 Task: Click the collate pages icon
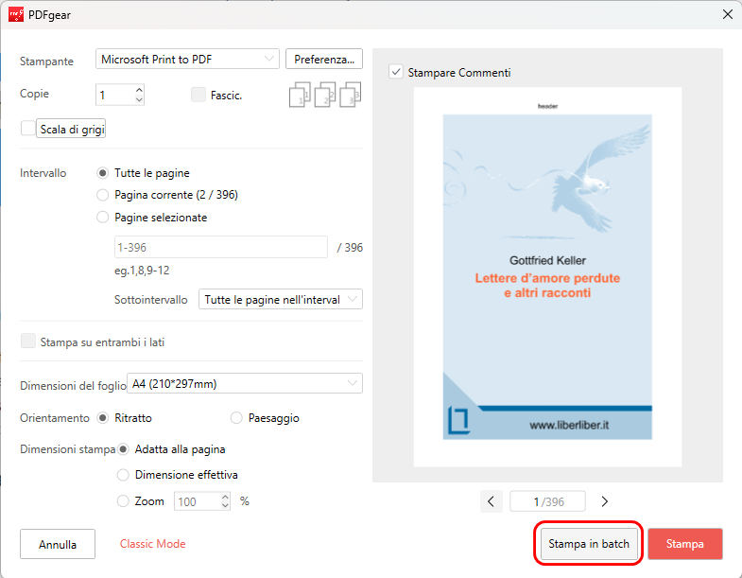point(324,95)
